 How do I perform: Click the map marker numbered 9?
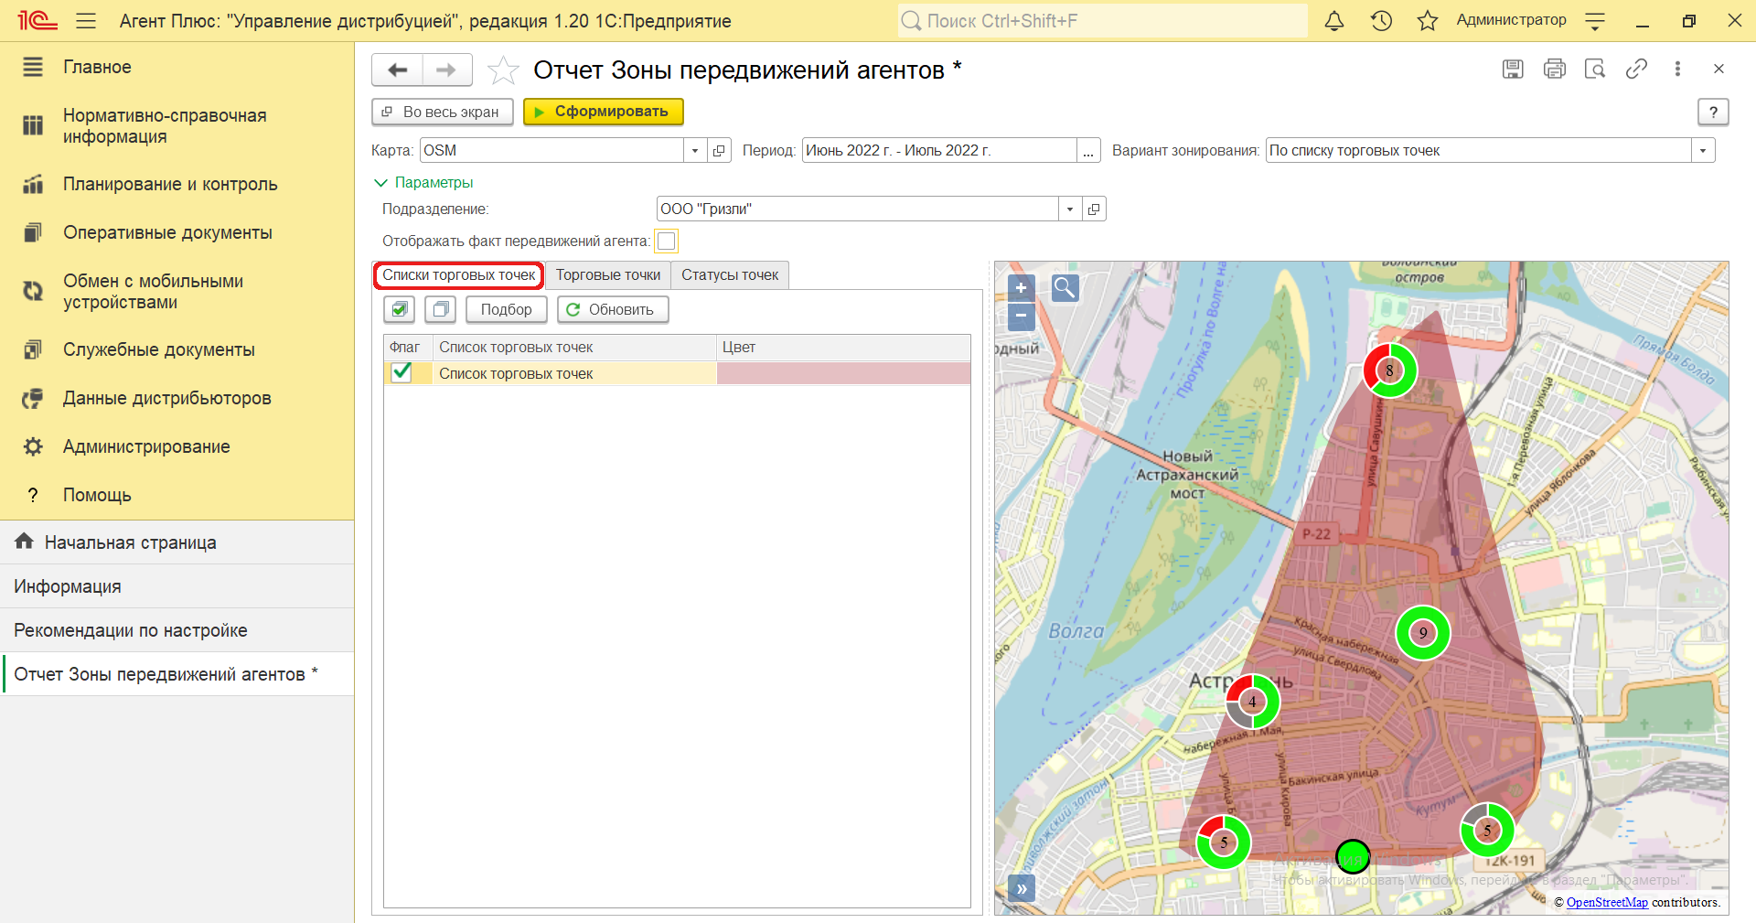(x=1422, y=632)
